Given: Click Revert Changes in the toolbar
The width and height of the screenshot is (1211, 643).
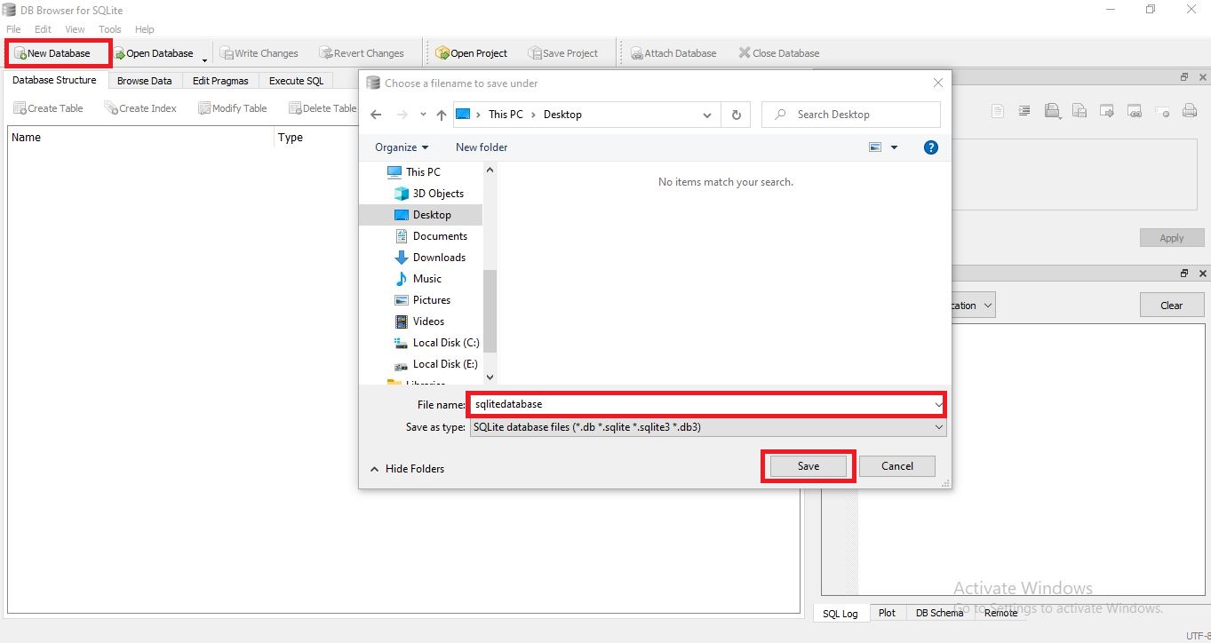Looking at the screenshot, I should tap(362, 53).
